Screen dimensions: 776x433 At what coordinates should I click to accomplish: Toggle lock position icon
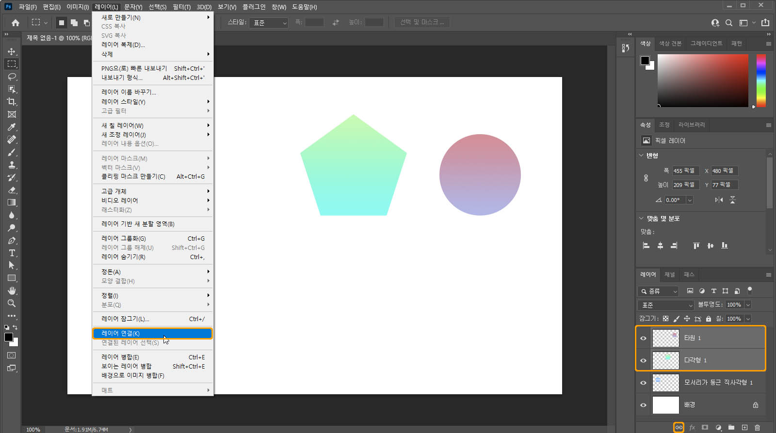click(x=687, y=319)
